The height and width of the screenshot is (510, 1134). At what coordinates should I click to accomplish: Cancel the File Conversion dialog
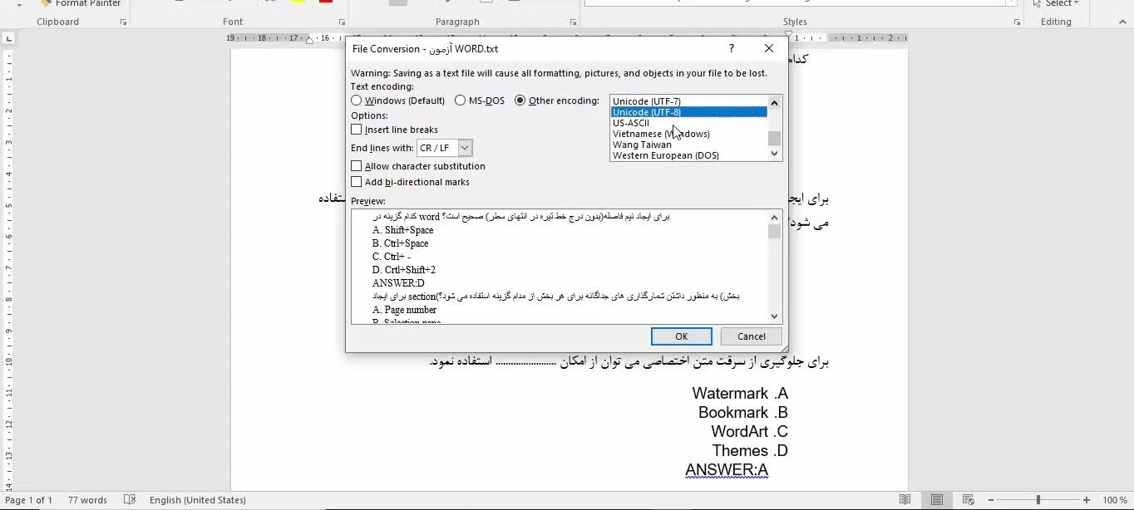tap(751, 336)
